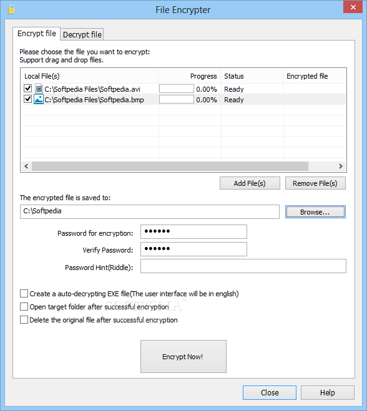Click the file list right scroll arrow
The height and width of the screenshot is (411, 367).
(x=341, y=166)
